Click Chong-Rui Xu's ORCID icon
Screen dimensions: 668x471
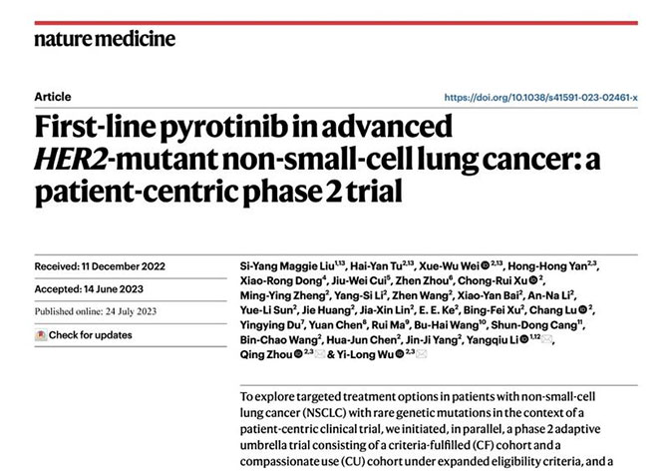click(533, 280)
